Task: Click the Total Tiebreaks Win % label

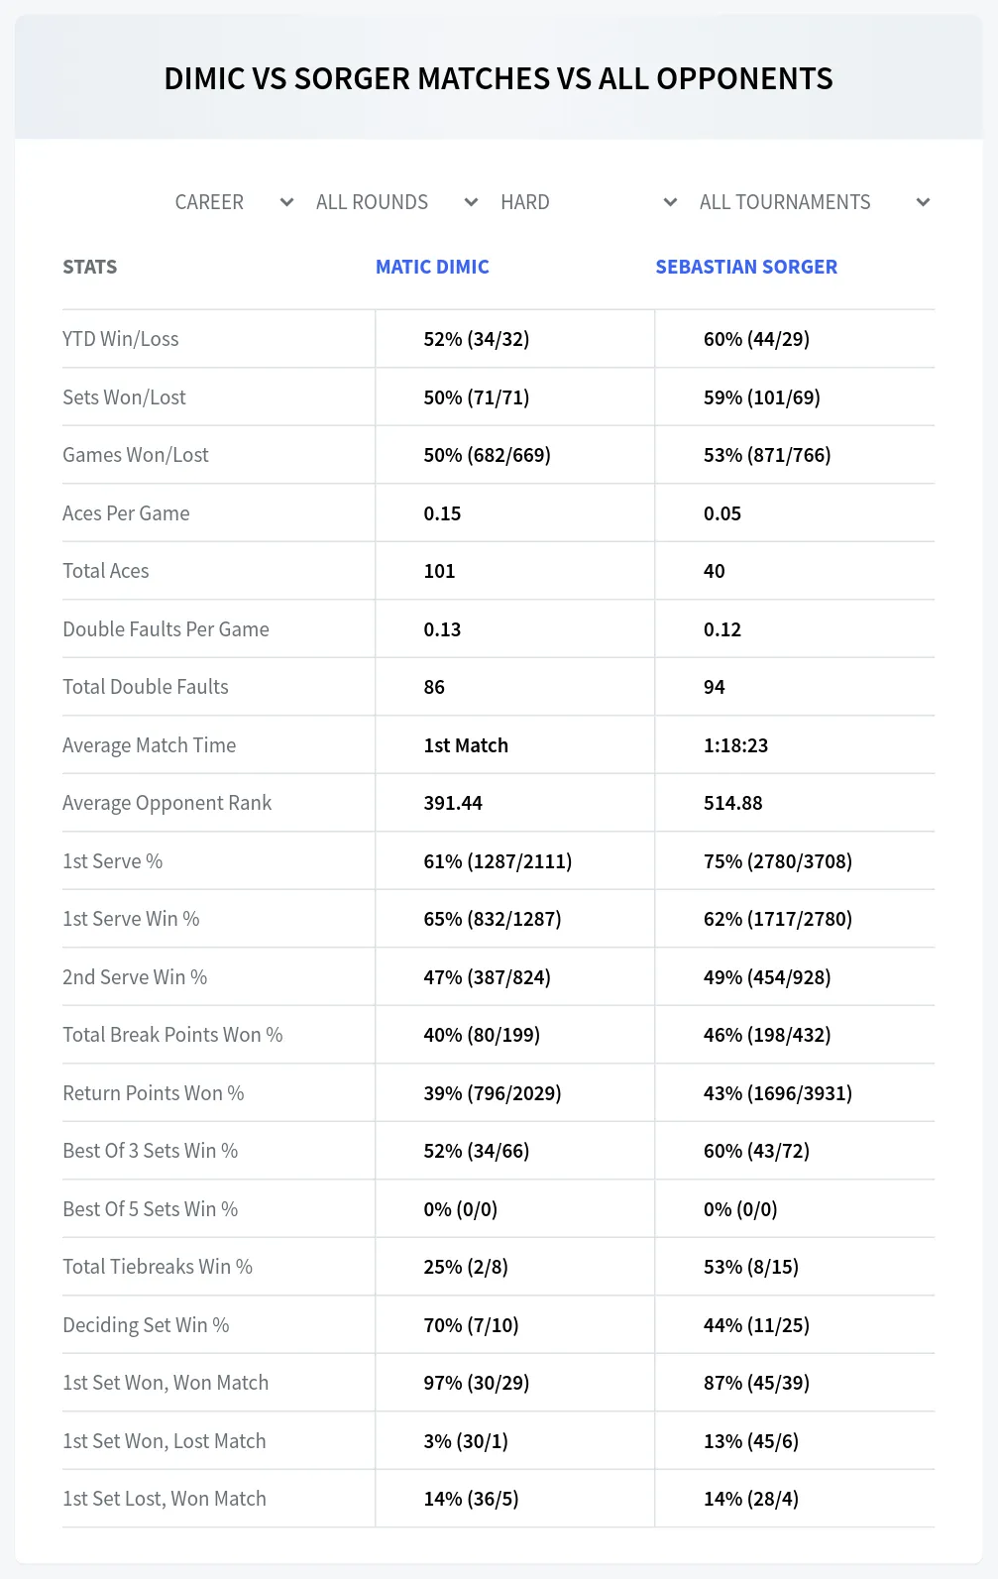Action: click(158, 1267)
